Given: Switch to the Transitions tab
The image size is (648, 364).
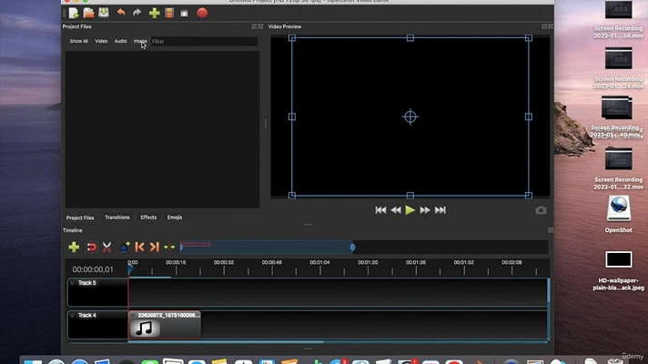Looking at the screenshot, I should [117, 217].
